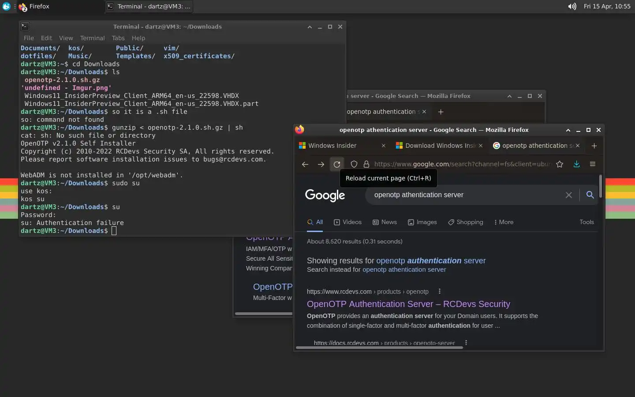Click the Firefox URL address bar
Viewport: 635px width, 397px height.
click(x=462, y=164)
